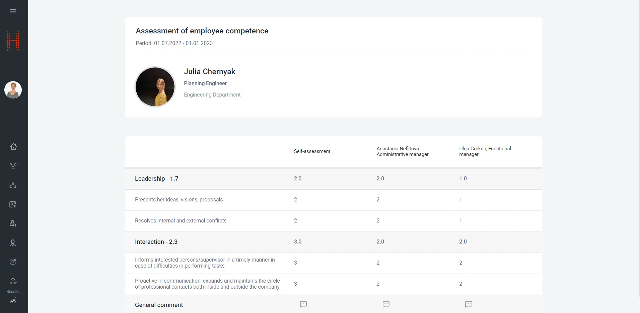
Task: Select the Leadership - 1.7 competence row
Action: (157, 179)
